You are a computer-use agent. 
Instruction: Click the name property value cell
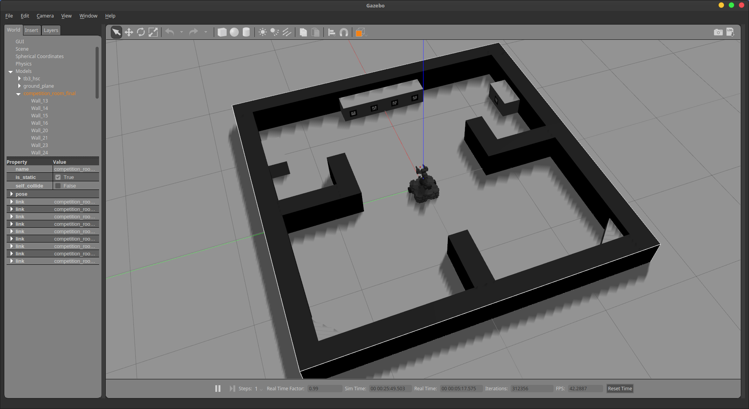tap(76, 169)
